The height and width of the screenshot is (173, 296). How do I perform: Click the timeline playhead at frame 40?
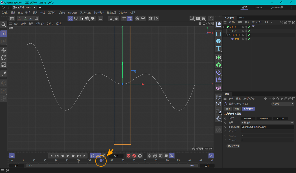pyautogui.click(x=101, y=161)
